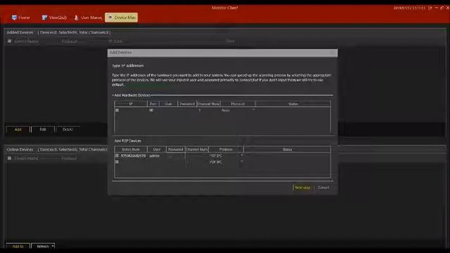Tick the select-all checkbox in Added Devices header

point(9,41)
